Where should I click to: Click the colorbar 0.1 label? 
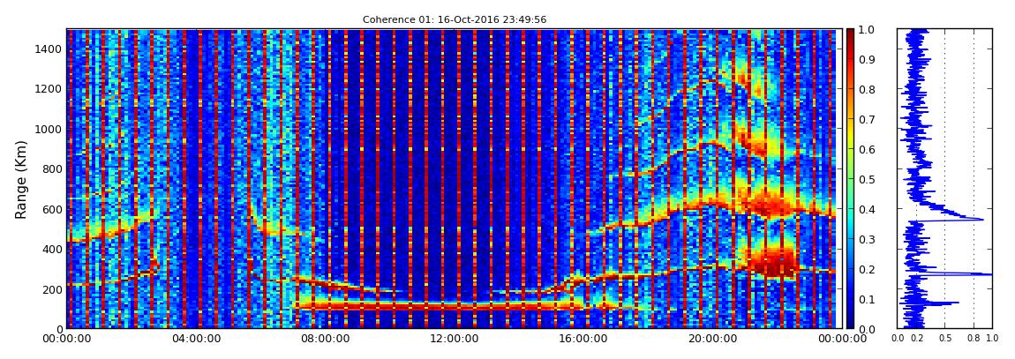point(868,300)
